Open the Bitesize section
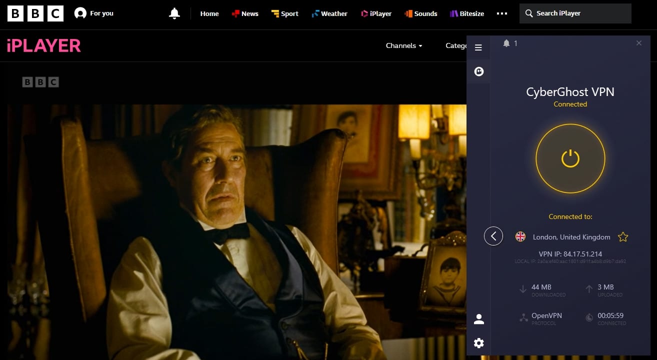657x360 pixels. [467, 13]
